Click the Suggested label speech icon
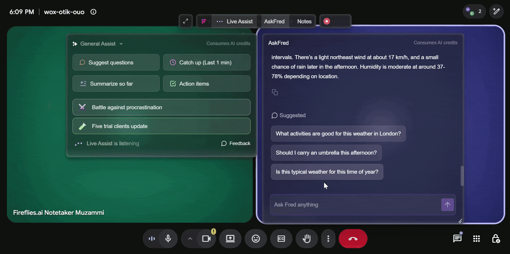The height and width of the screenshot is (254, 510). click(x=275, y=115)
